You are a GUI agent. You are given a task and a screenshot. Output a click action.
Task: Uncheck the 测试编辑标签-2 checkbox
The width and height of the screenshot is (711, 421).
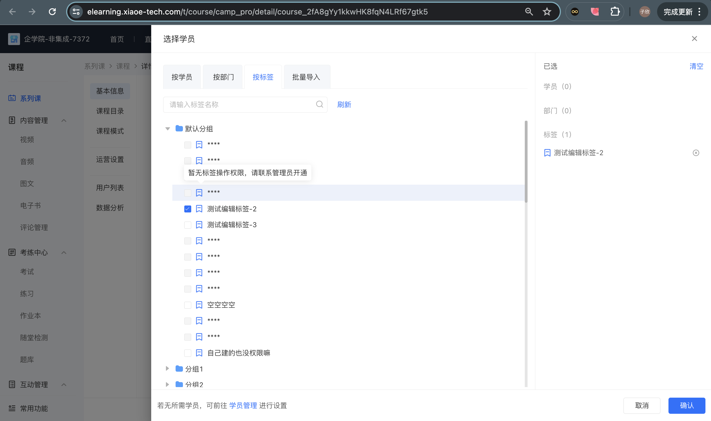coord(187,209)
